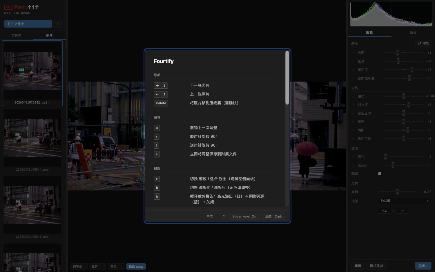
Task: Click the Pen>tif app logo
Action: coord(21,7)
